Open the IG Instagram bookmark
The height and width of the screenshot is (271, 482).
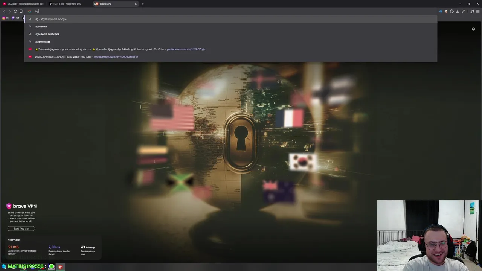tap(6, 18)
